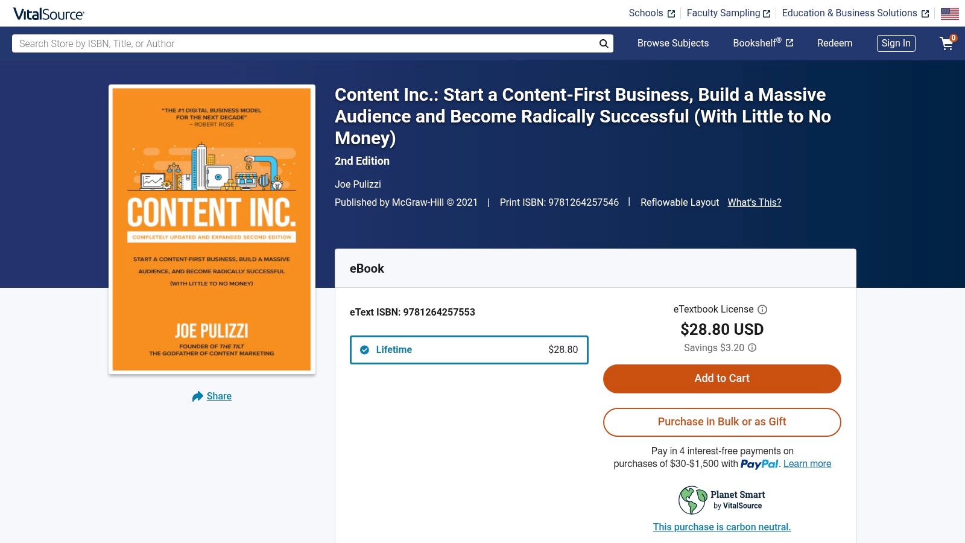This screenshot has height=543, width=965.
Task: Open Schools via its external link icon
Action: (x=670, y=13)
